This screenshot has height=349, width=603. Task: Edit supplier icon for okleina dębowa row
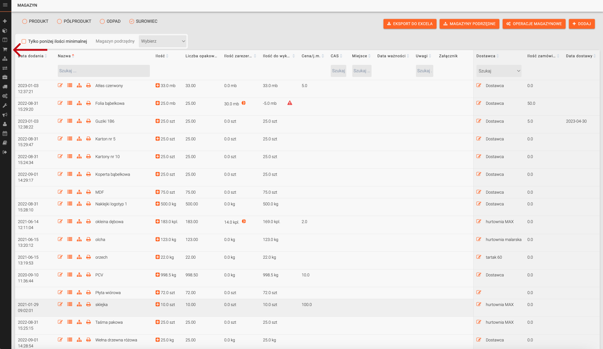tap(479, 221)
